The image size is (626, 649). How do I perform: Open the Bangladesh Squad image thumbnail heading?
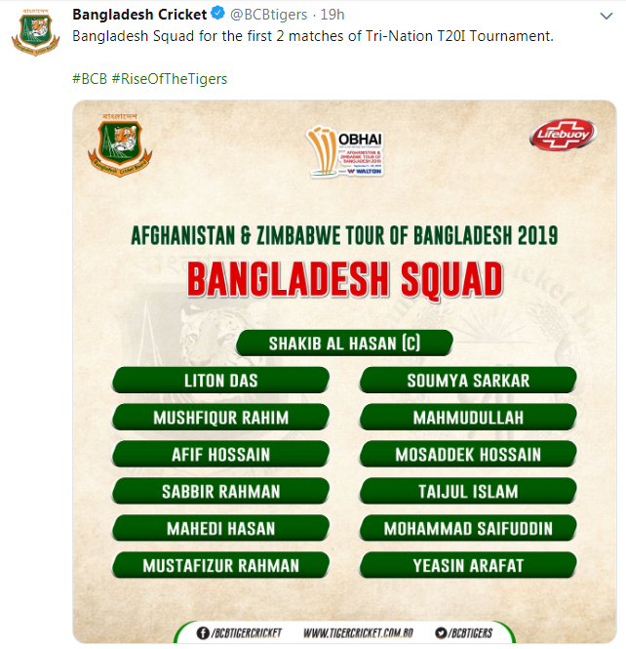(345, 279)
